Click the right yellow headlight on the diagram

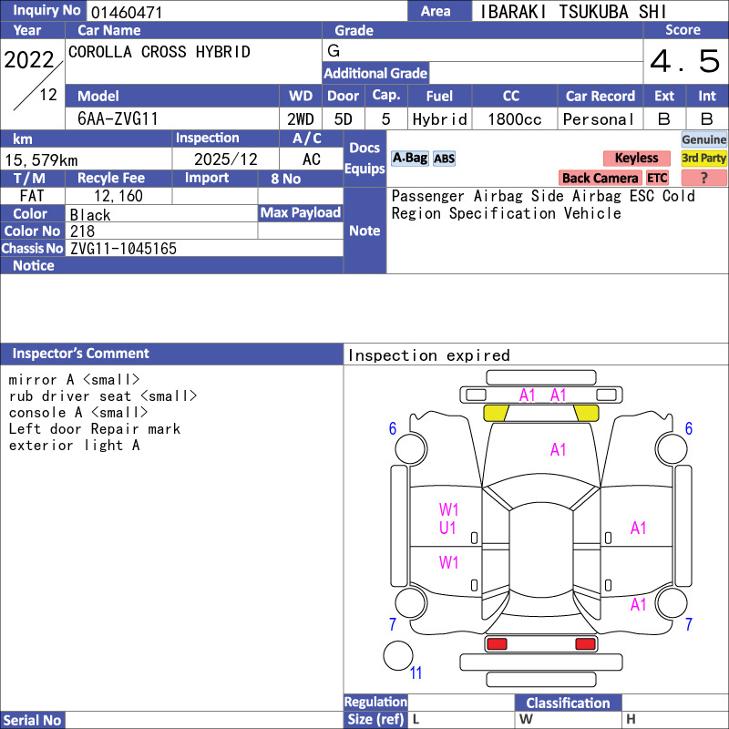[586, 413]
